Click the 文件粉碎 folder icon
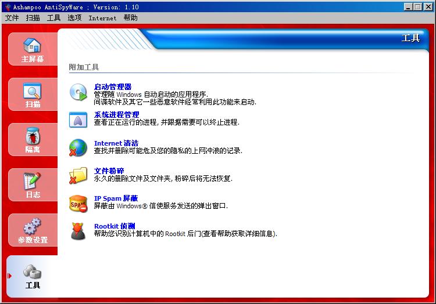This screenshot has height=304, width=436. click(x=78, y=175)
